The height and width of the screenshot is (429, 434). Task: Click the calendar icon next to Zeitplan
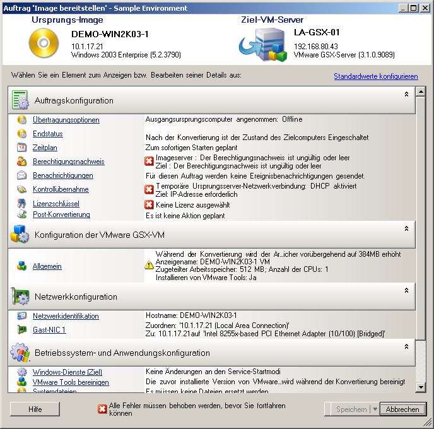pyautogui.click(x=22, y=147)
